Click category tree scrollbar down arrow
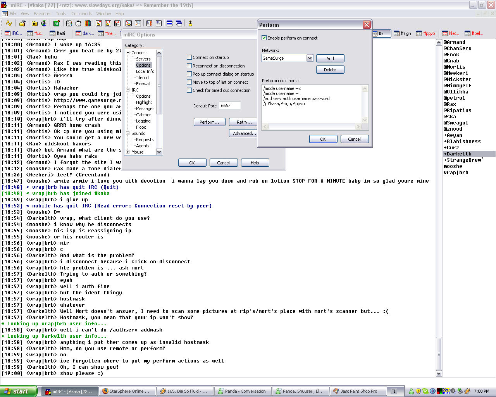This screenshot has height=397, width=496. [x=159, y=152]
